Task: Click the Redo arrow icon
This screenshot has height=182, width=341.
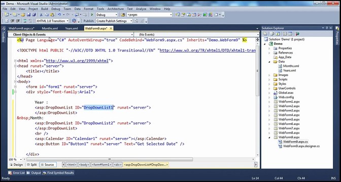Action: coord(68,15)
